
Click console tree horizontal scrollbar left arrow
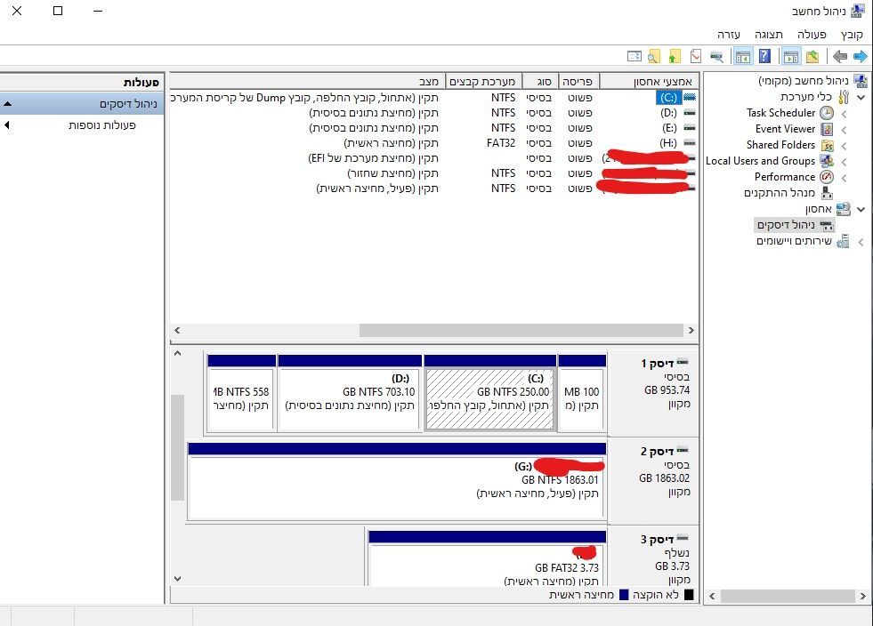[712, 596]
